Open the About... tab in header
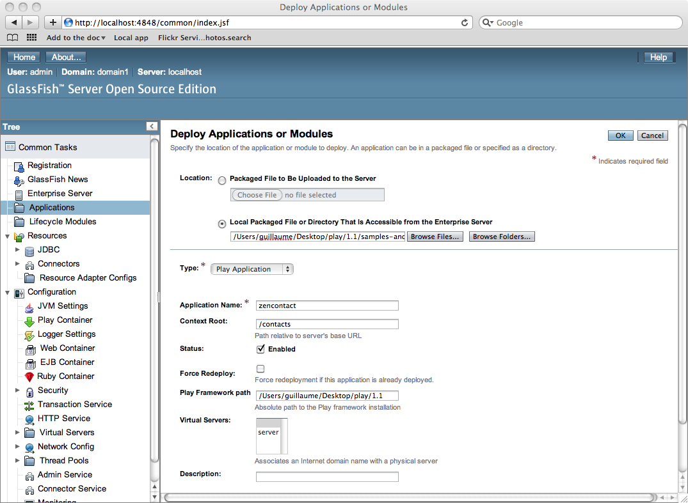Screen dimensions: 688x503 66,57
